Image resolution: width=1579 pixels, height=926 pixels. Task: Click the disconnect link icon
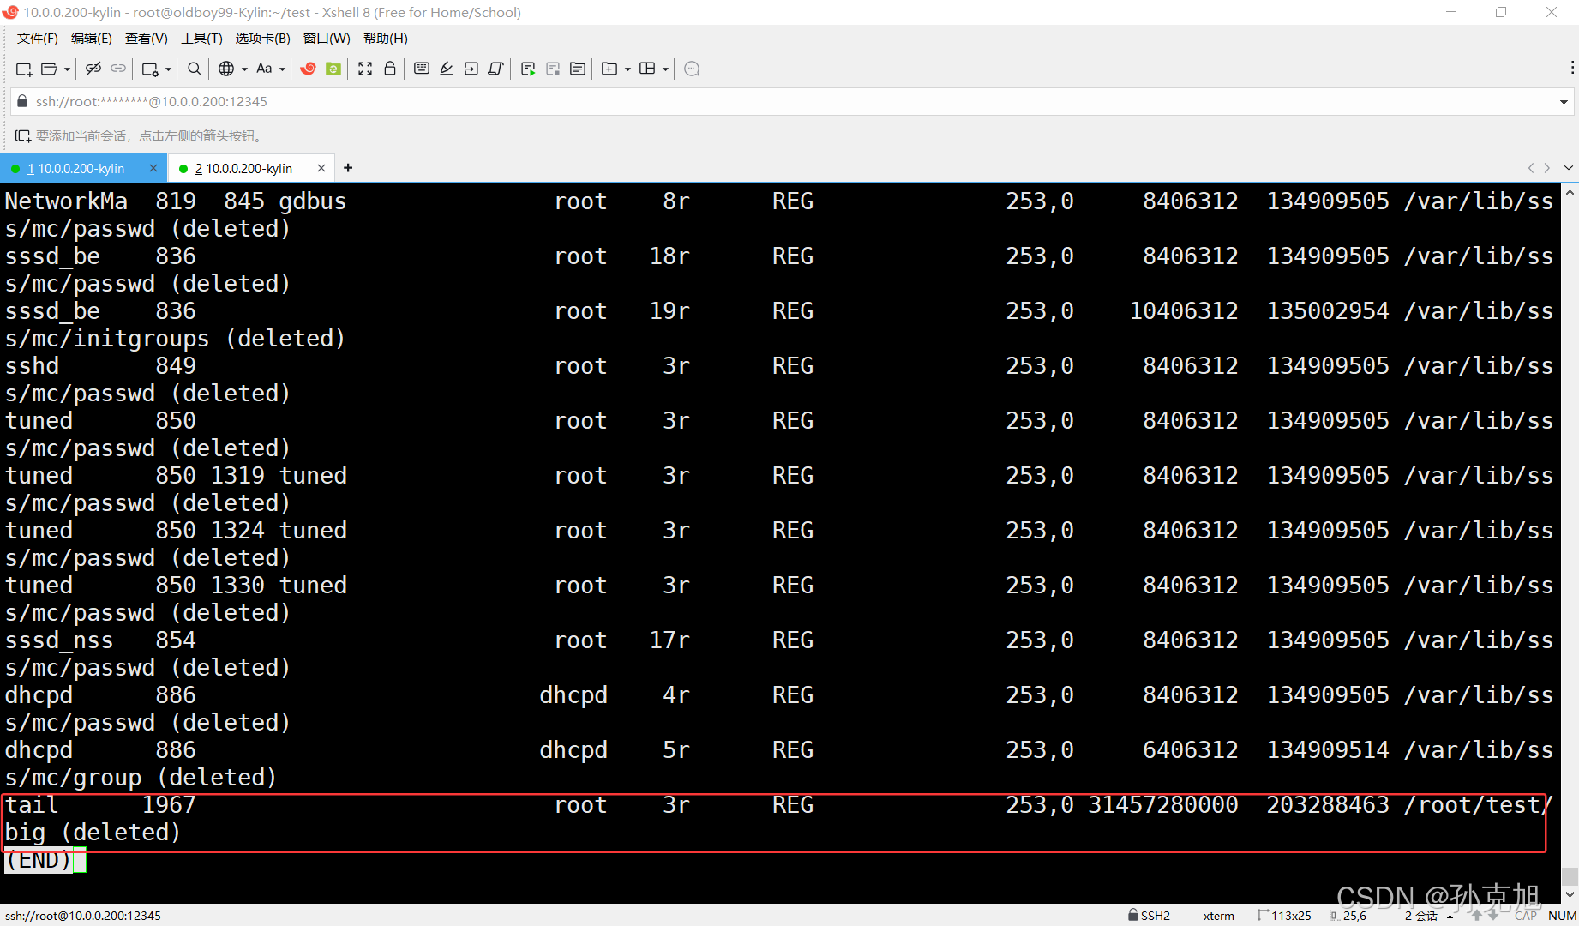tap(93, 69)
